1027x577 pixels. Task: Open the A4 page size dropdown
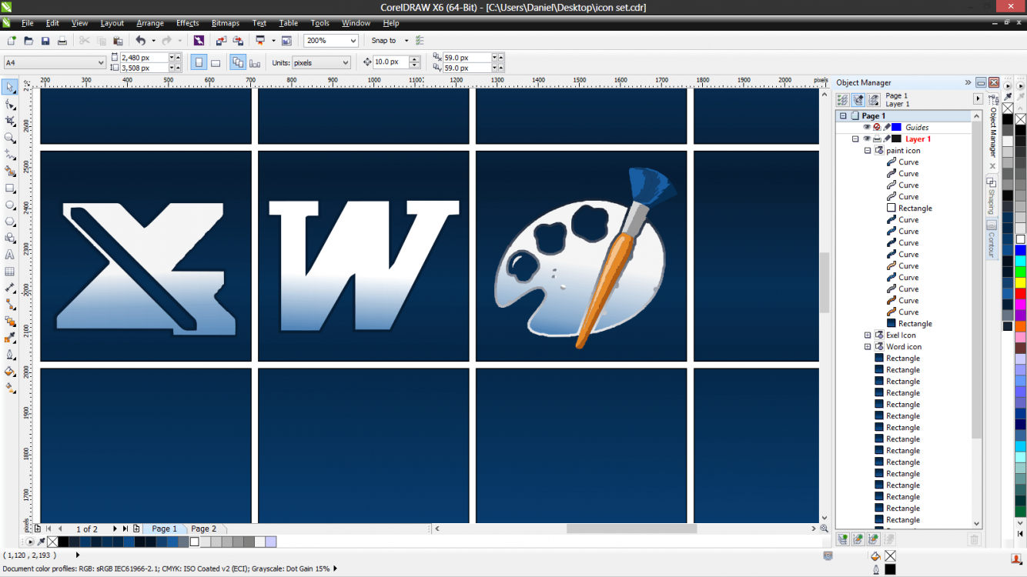(x=101, y=62)
